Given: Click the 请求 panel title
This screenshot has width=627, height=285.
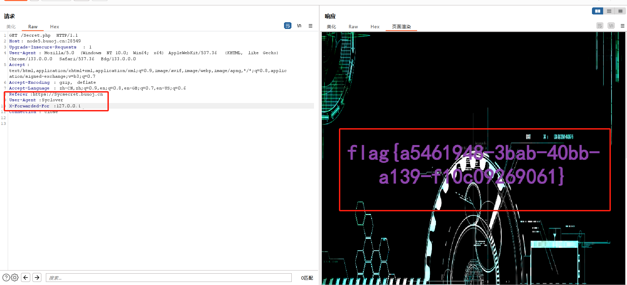Looking at the screenshot, I should coord(9,16).
